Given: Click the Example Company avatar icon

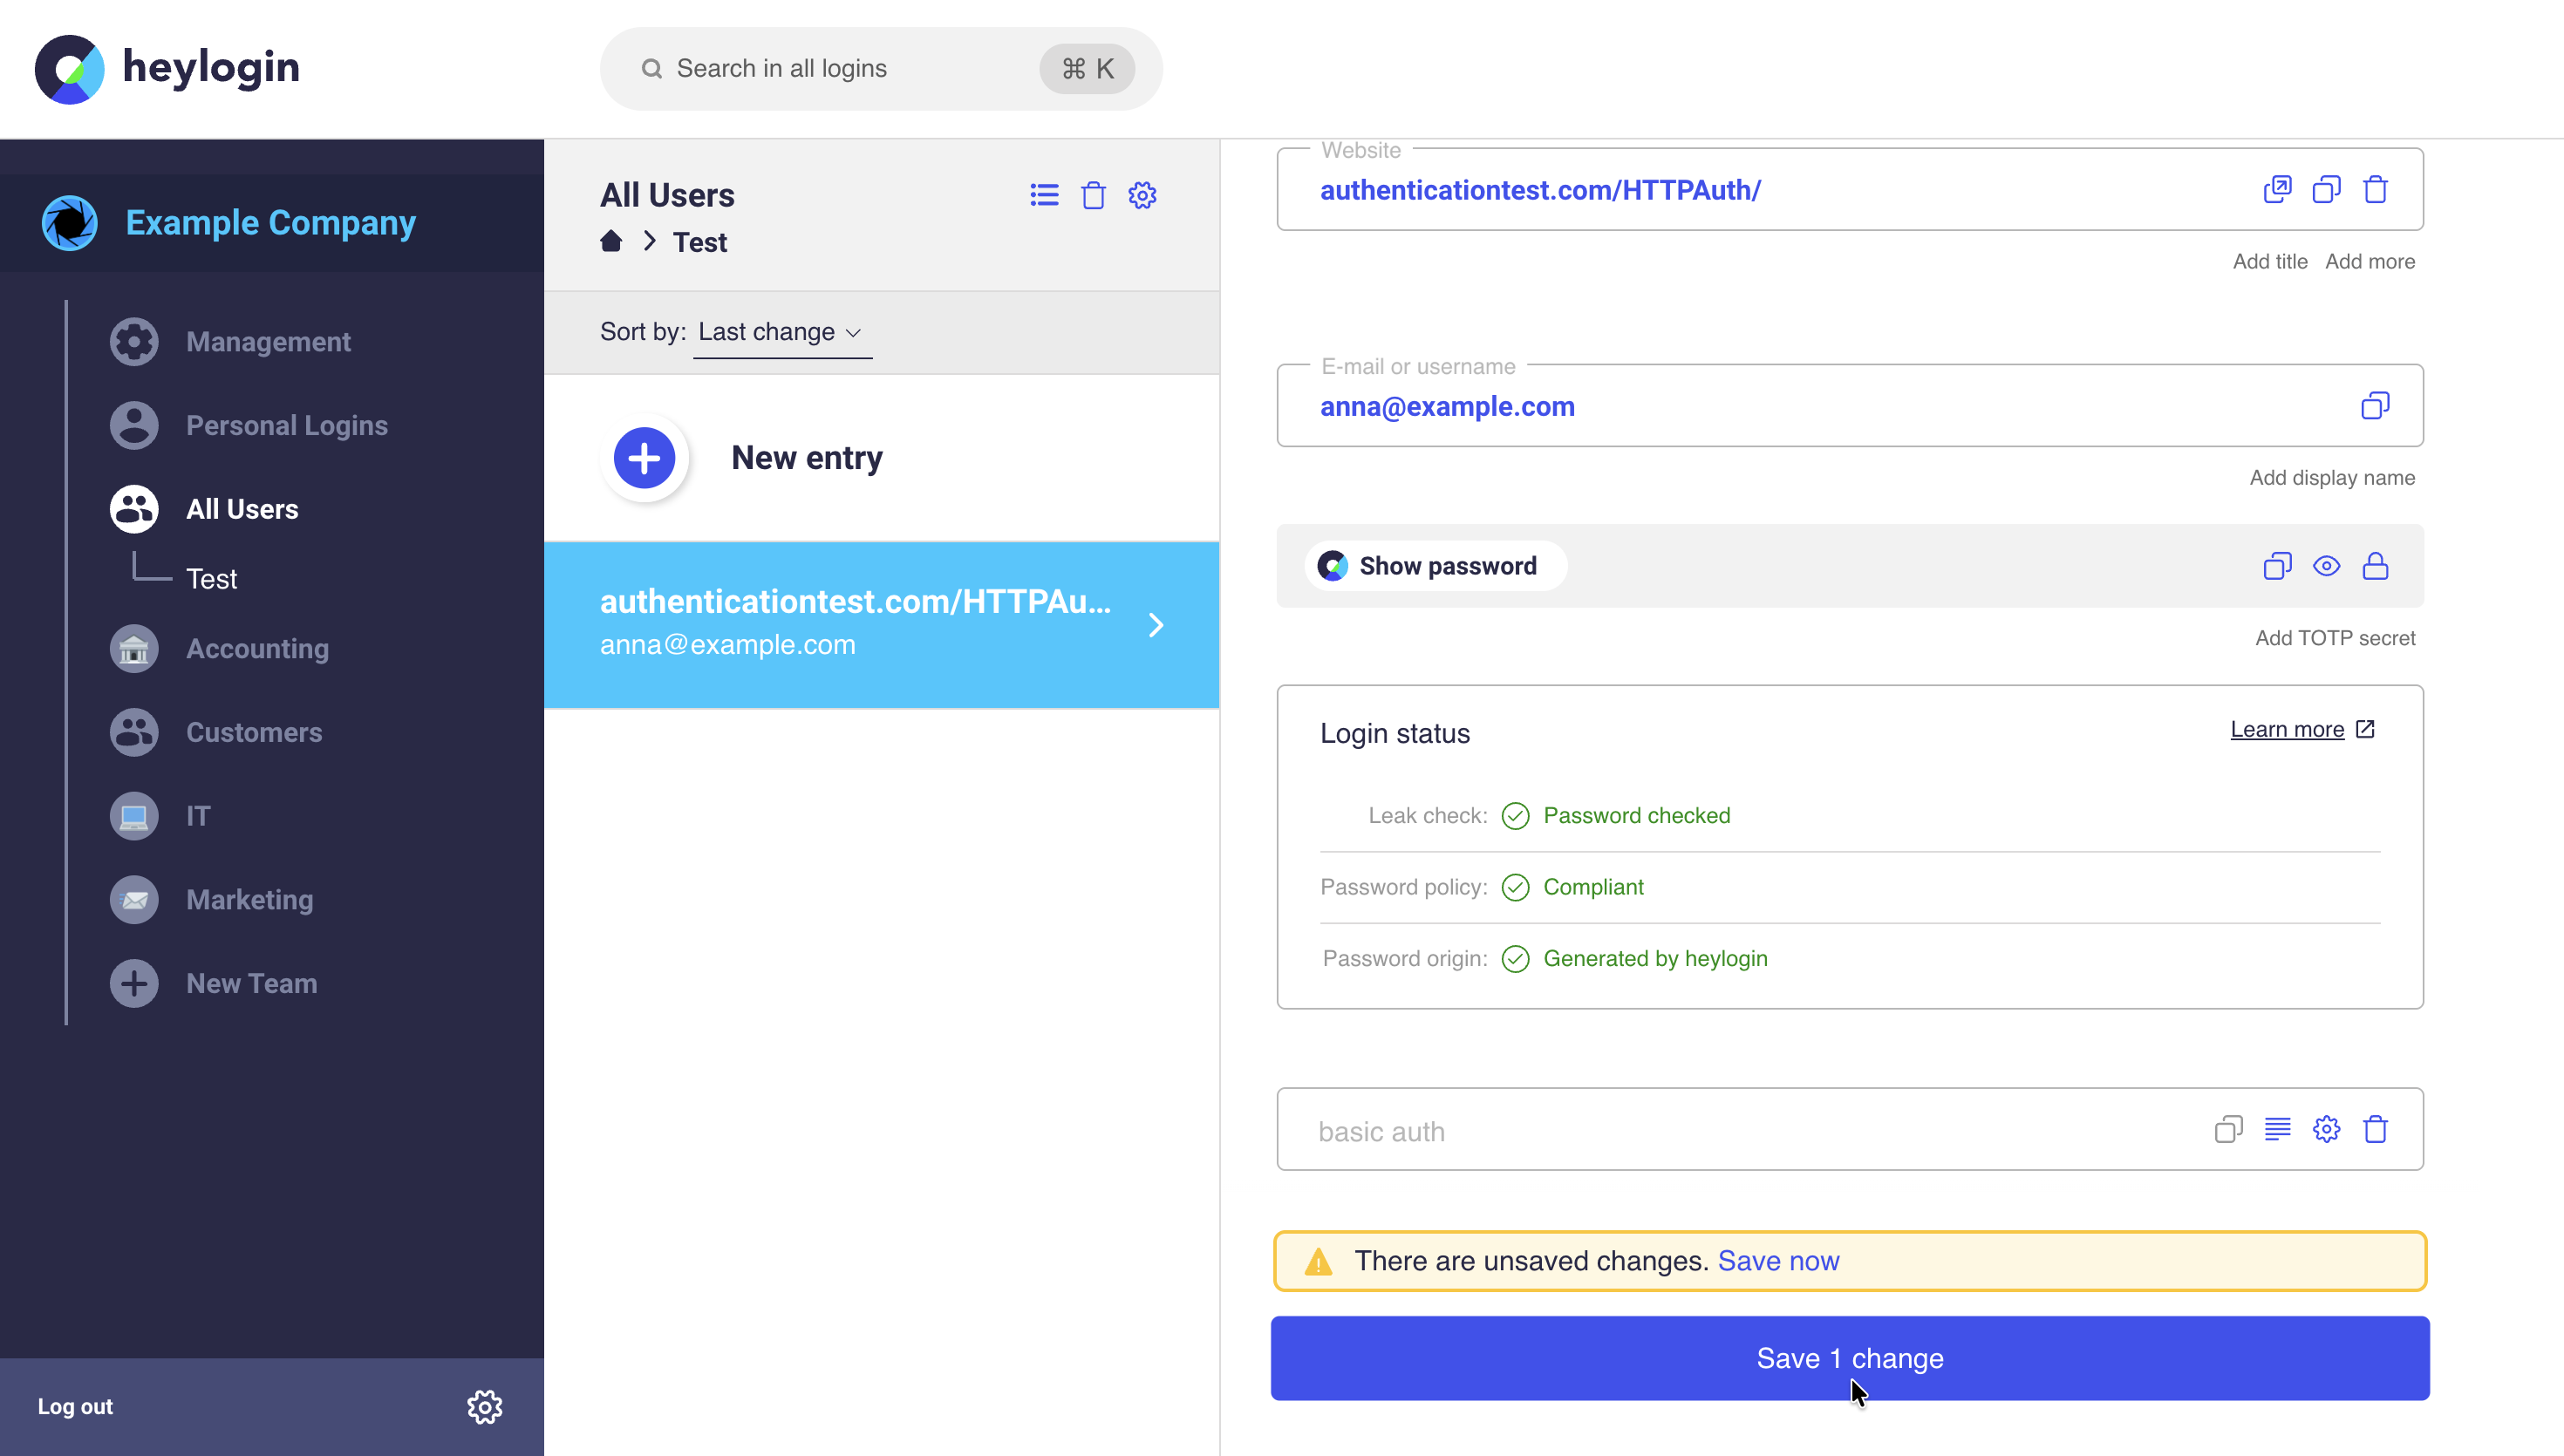Looking at the screenshot, I should point(69,222).
